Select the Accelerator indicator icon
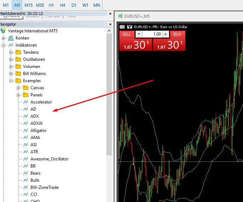 point(26,102)
